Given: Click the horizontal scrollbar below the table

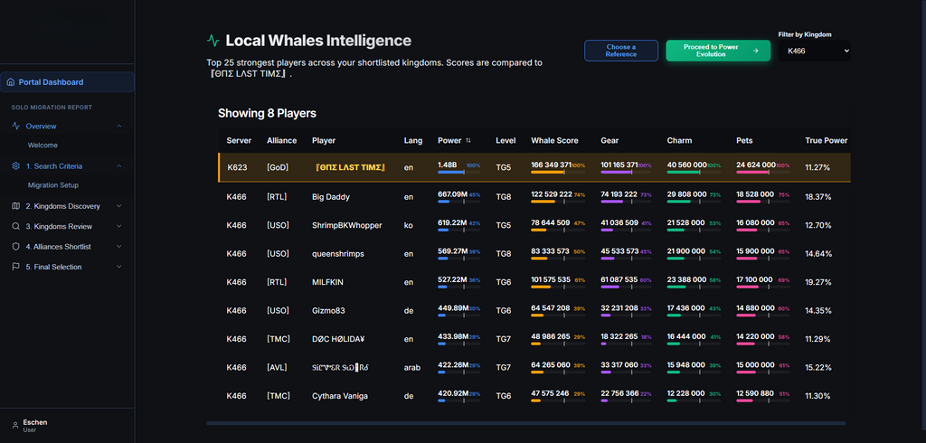Looking at the screenshot, I should coord(526,423).
